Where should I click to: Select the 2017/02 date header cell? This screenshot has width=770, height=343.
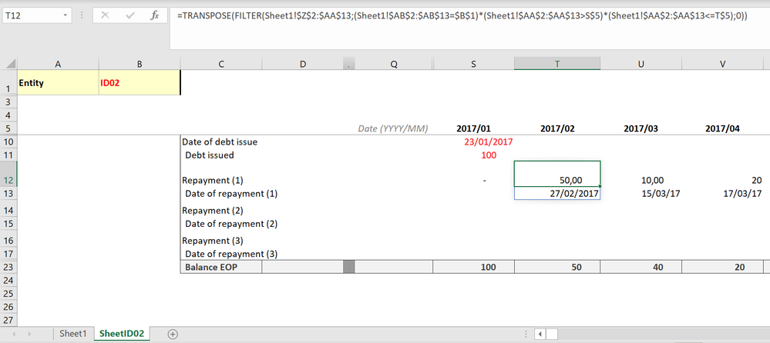click(x=556, y=129)
